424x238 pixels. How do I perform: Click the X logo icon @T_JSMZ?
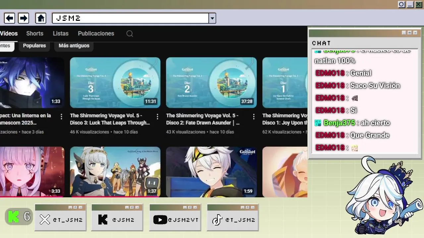click(45, 219)
